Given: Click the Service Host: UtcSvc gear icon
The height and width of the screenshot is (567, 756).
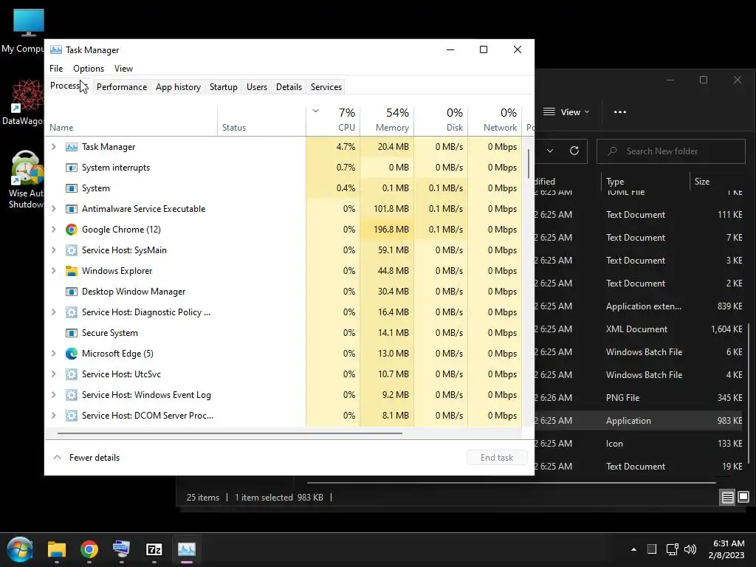Looking at the screenshot, I should point(72,374).
